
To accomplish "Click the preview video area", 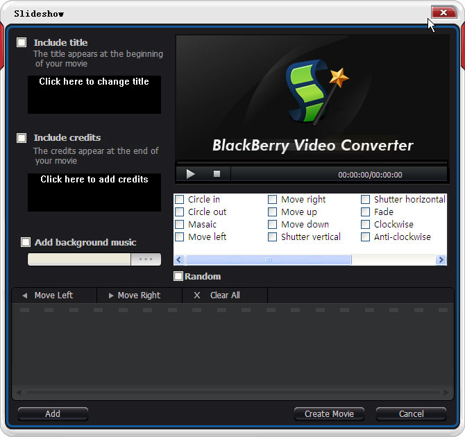I will (312, 98).
